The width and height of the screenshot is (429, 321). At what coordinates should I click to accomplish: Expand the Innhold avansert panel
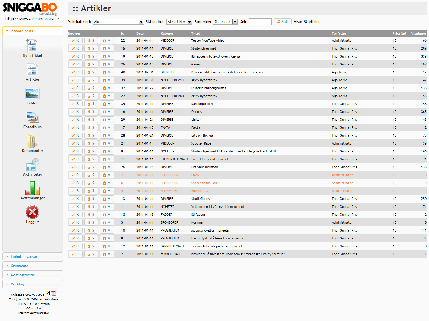33,257
